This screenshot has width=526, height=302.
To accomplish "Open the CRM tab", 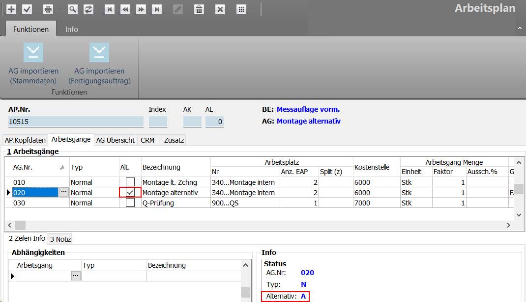I will click(x=147, y=140).
